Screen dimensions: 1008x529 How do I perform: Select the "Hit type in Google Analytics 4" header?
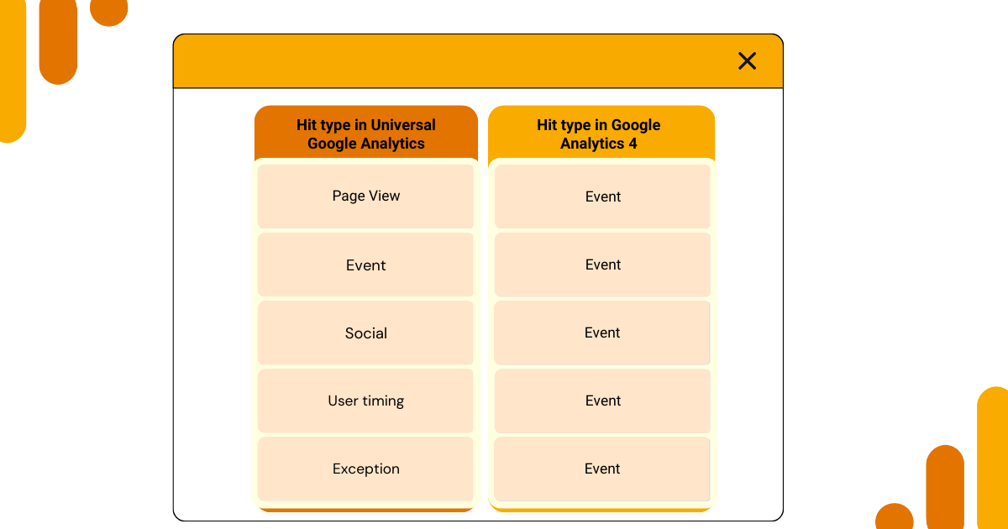coord(601,134)
